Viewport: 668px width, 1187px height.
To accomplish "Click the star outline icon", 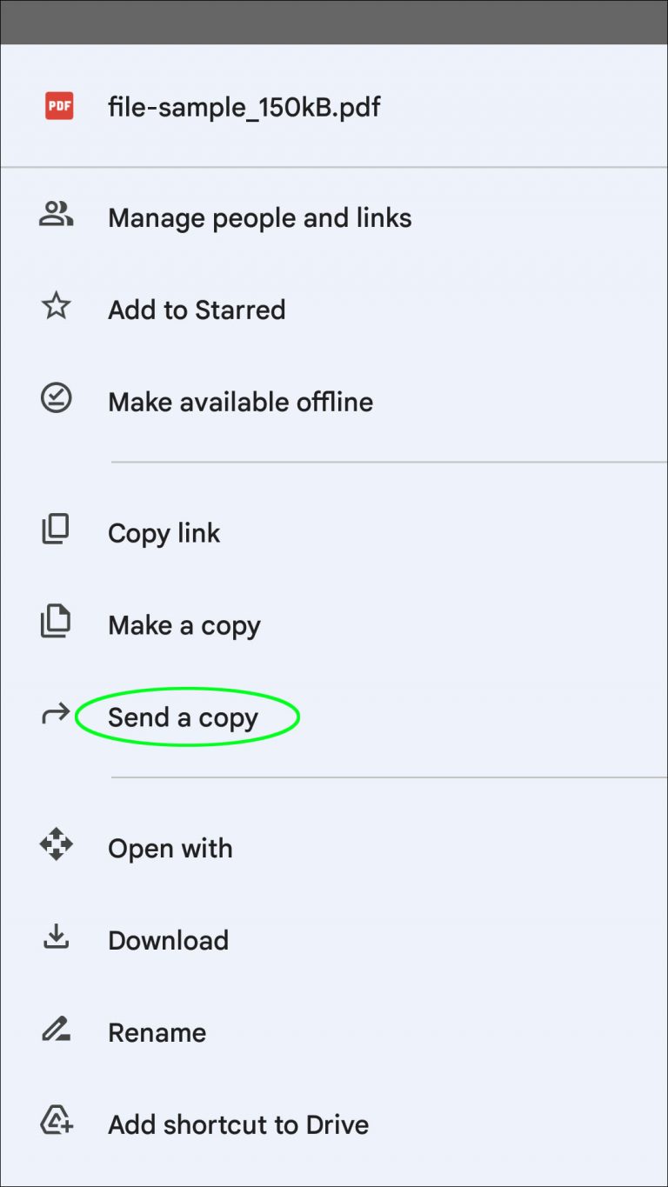I will [56, 310].
